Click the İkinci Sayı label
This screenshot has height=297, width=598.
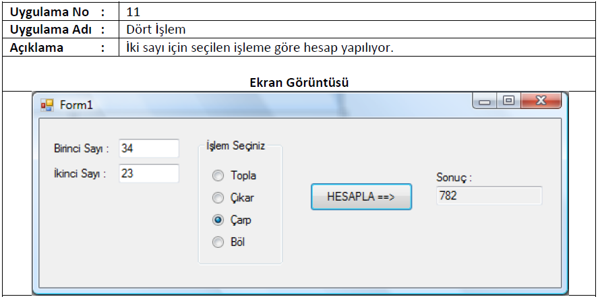coord(80,174)
